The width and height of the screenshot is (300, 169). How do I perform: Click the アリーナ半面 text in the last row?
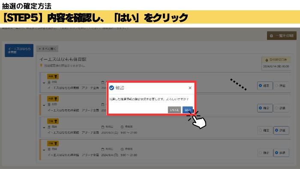(90, 155)
